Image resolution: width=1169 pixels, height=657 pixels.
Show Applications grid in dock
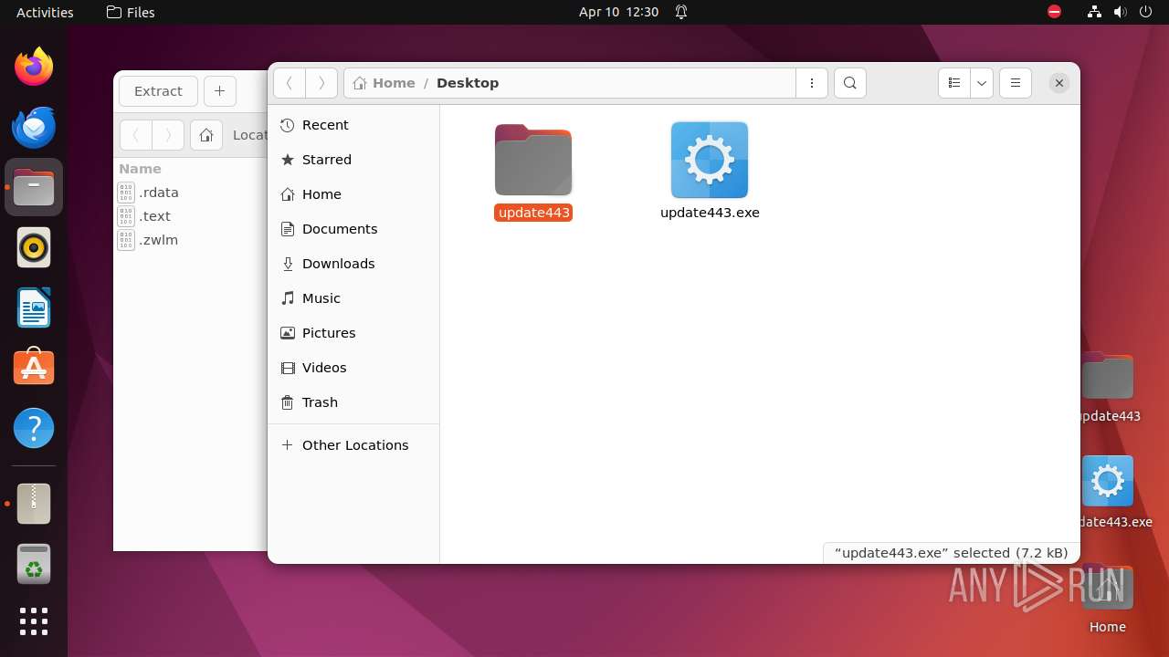(x=34, y=621)
